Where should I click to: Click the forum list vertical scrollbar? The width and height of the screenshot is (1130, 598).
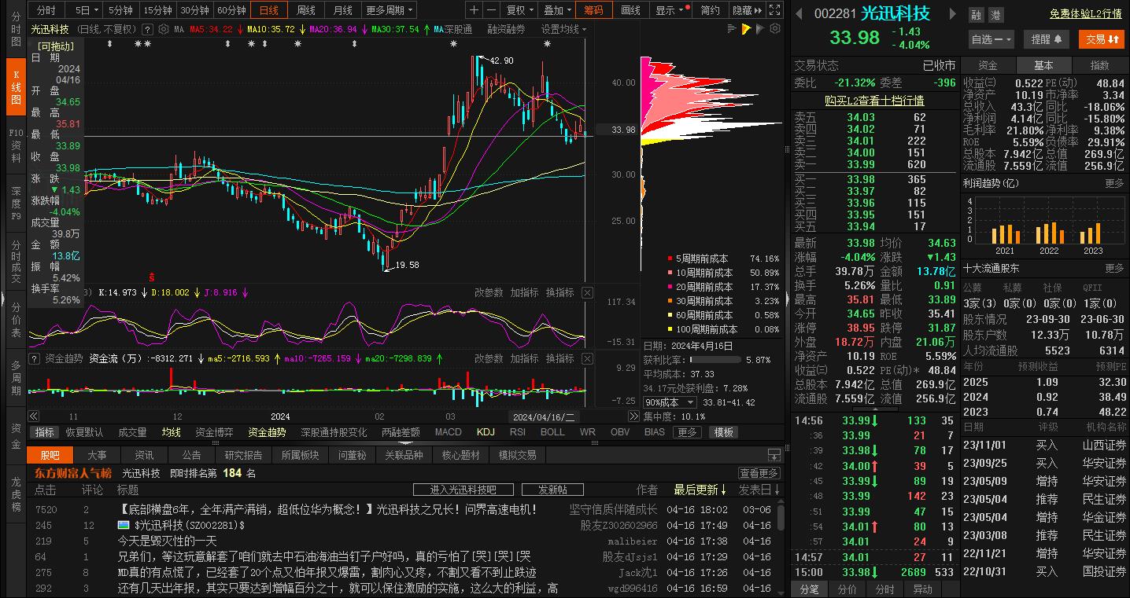781,517
